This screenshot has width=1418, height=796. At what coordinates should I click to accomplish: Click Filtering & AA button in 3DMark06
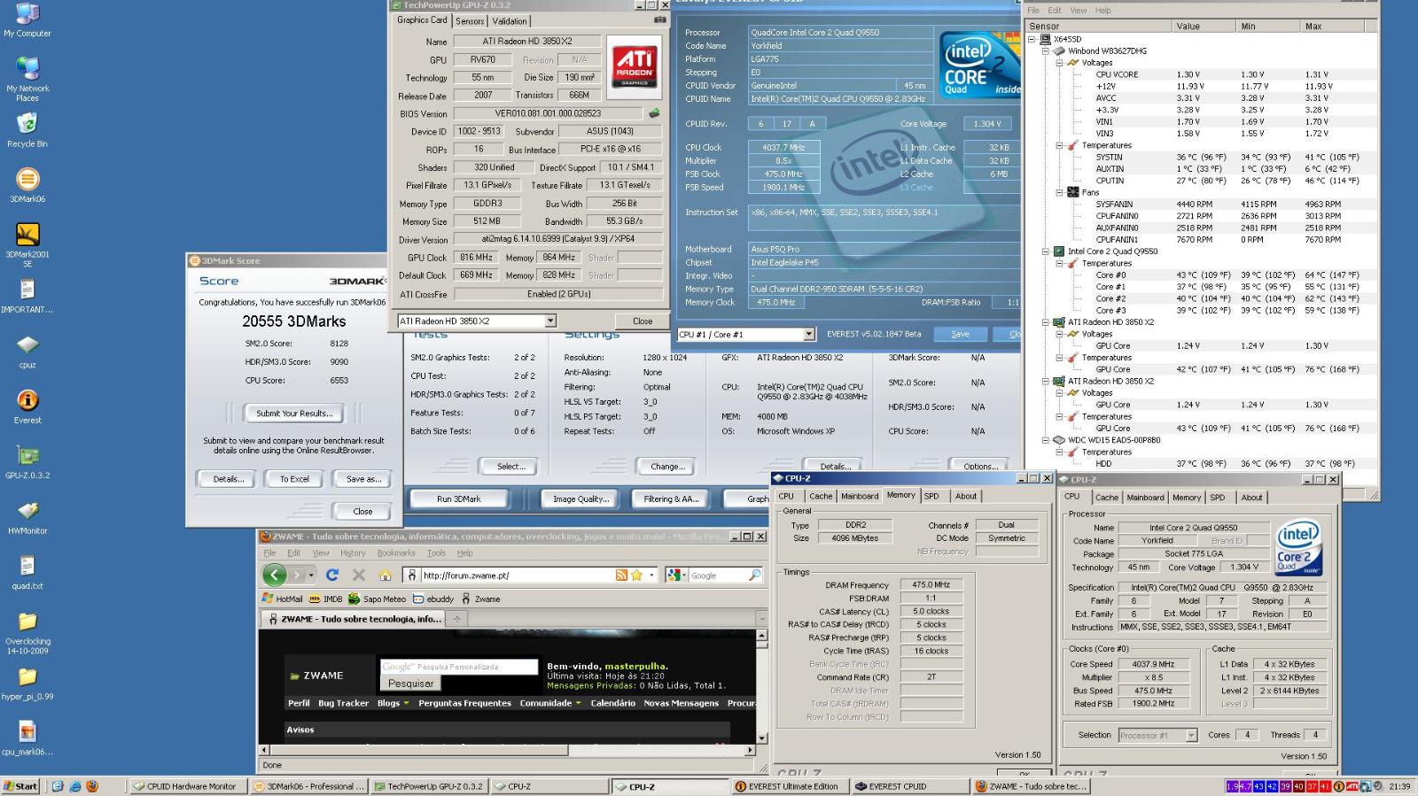[x=671, y=498]
